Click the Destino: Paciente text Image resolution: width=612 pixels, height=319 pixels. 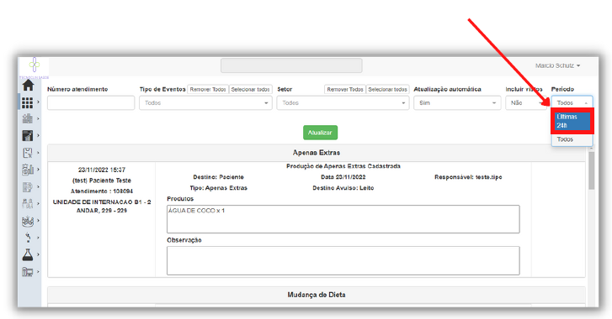click(x=218, y=177)
